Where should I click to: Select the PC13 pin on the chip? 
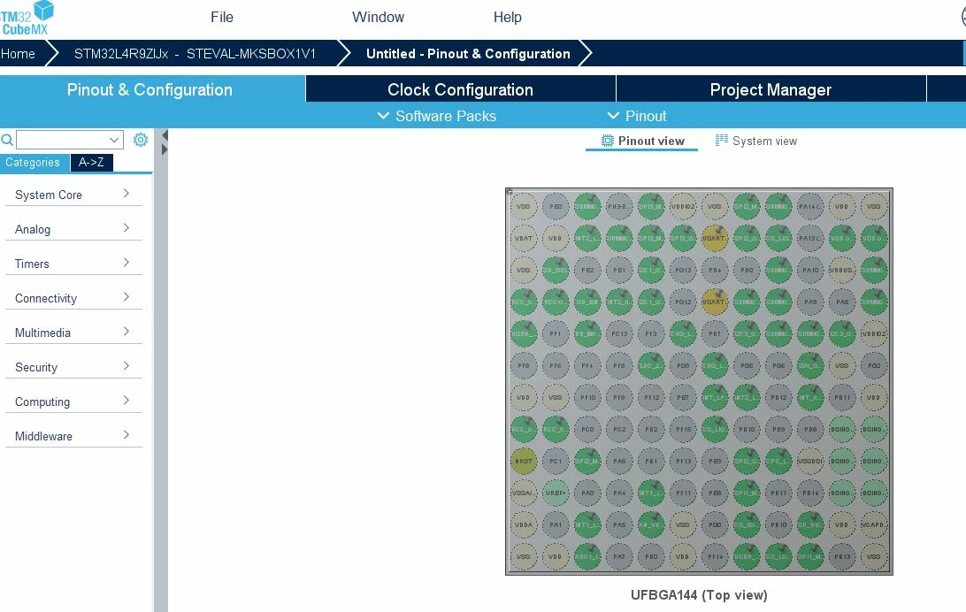click(619, 333)
